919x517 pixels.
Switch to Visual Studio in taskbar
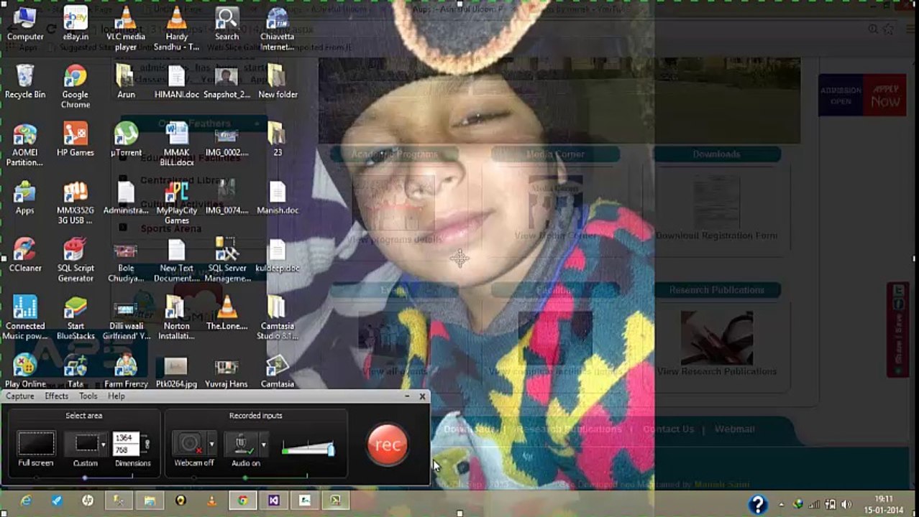(x=274, y=500)
